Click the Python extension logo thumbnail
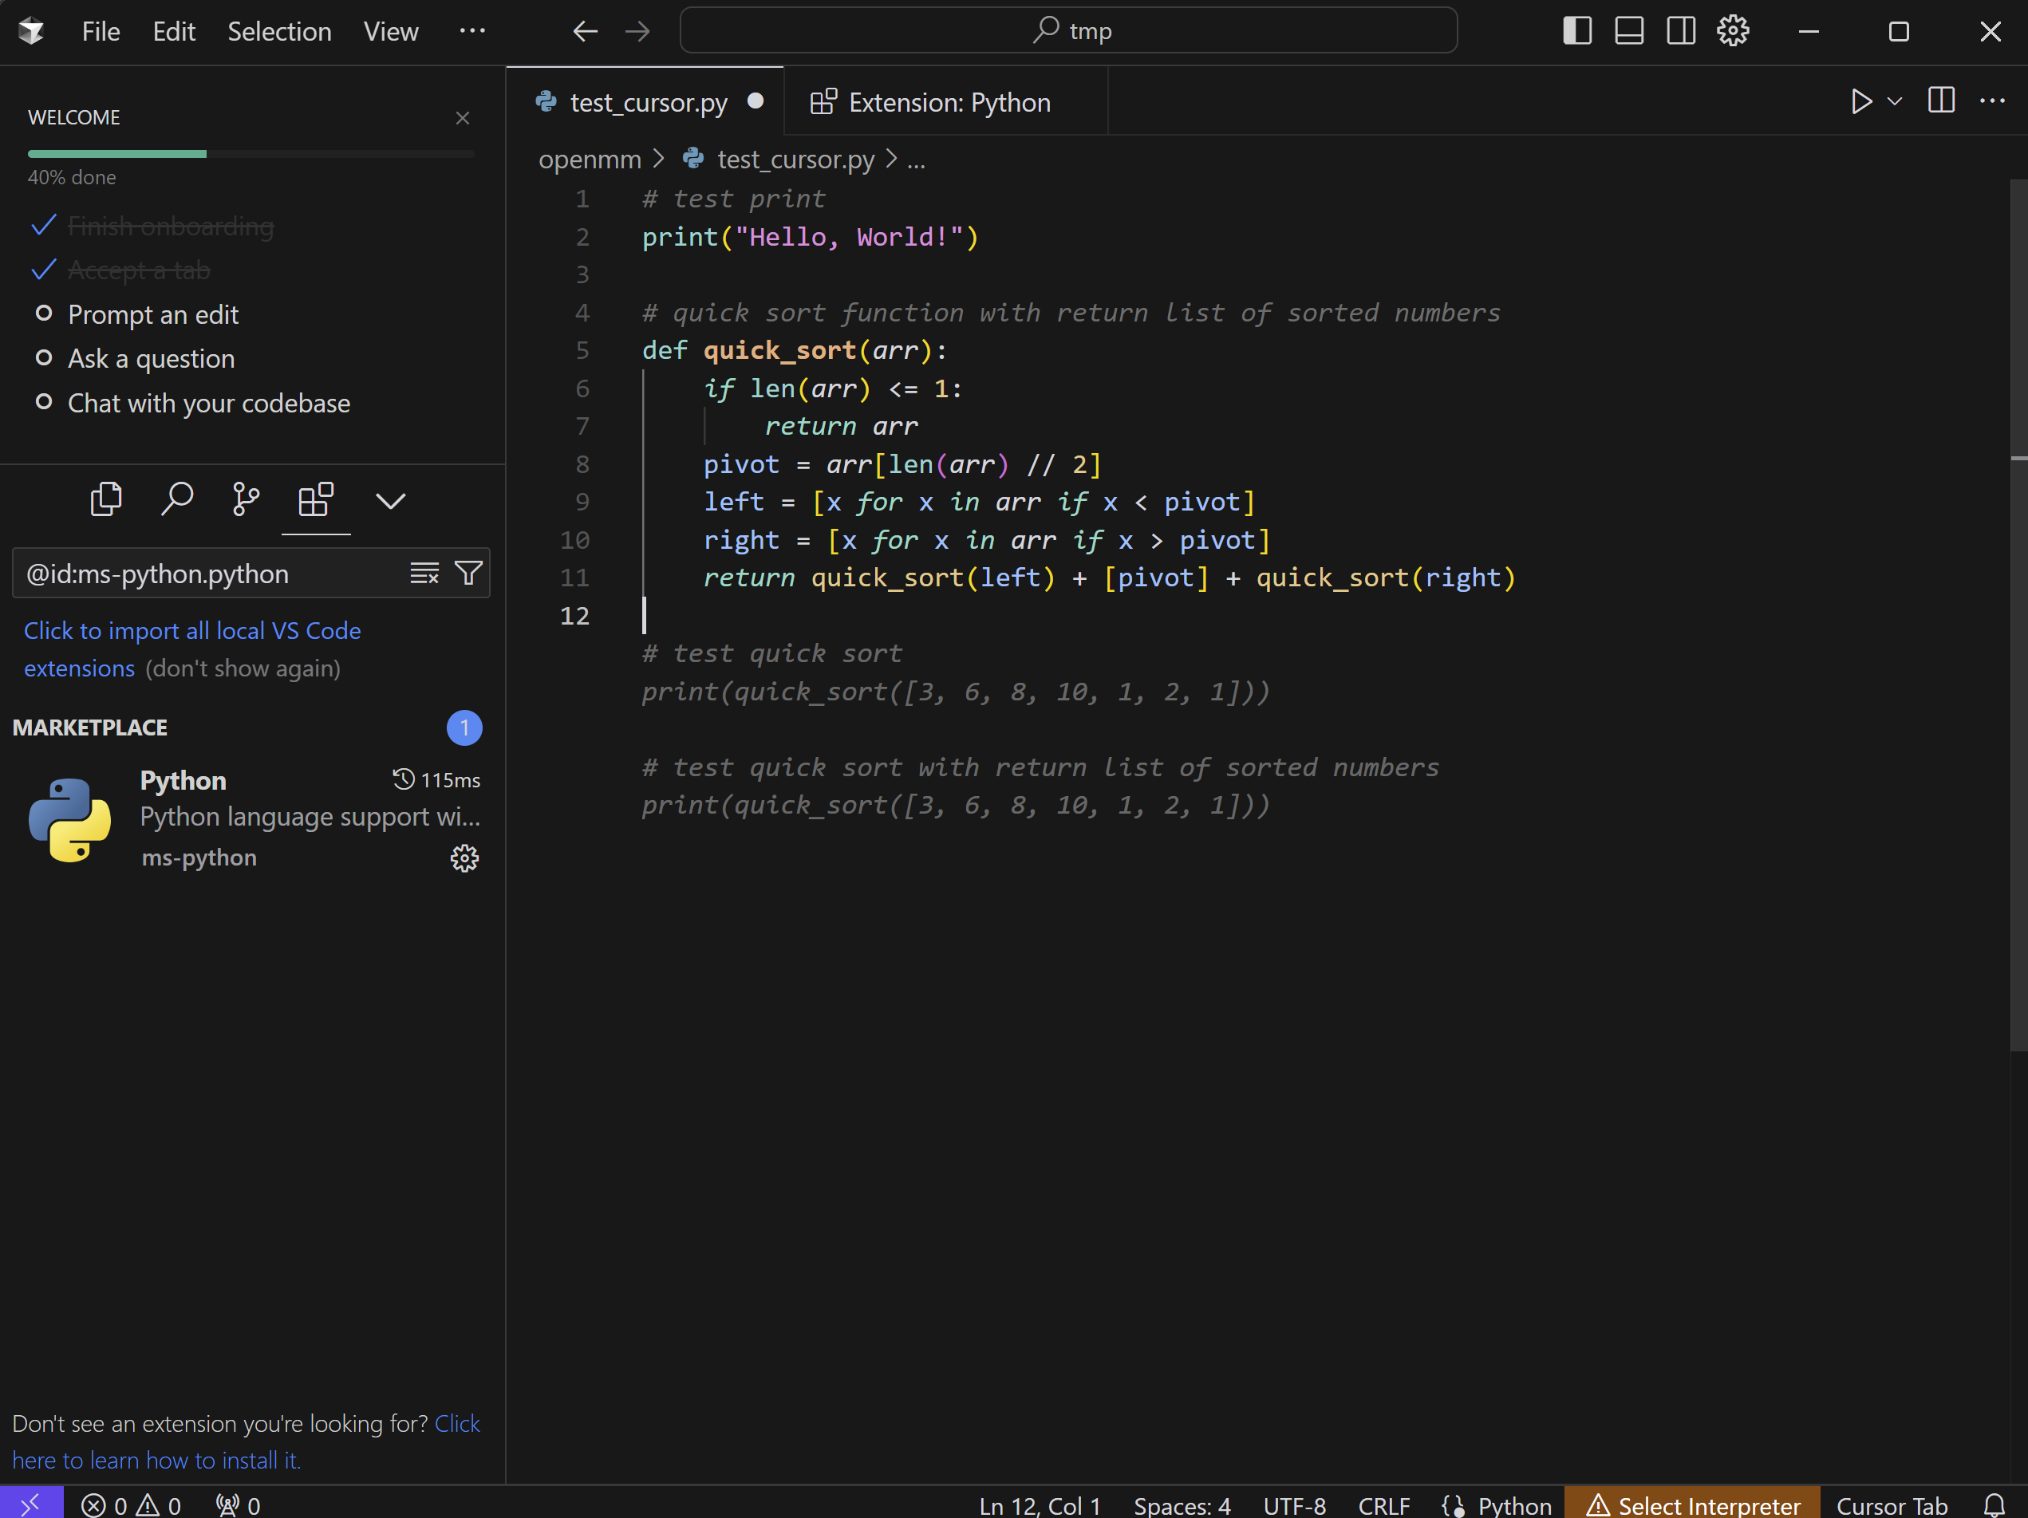The image size is (2028, 1518). (x=69, y=819)
